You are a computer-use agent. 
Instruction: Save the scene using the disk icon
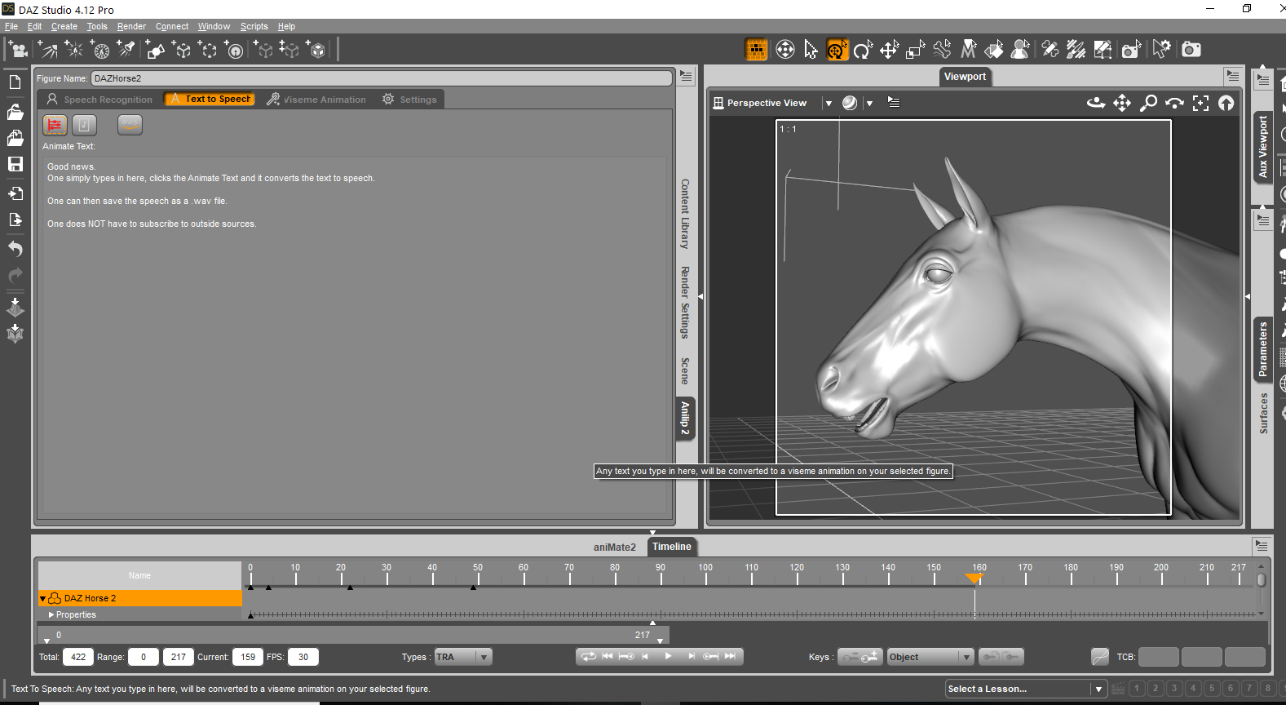click(15, 164)
